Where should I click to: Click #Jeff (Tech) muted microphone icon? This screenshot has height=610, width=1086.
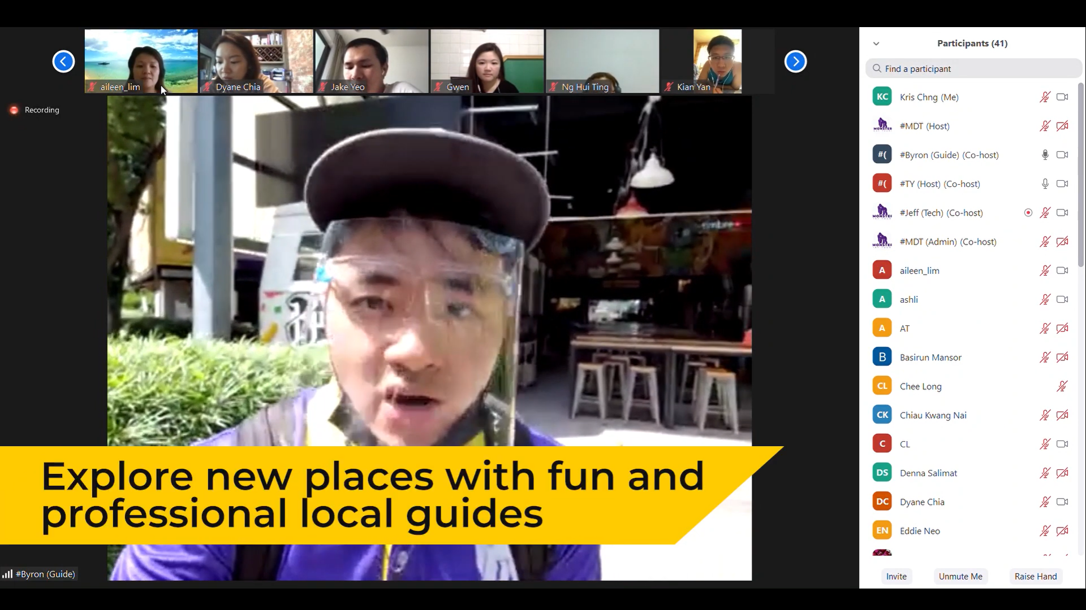(x=1045, y=213)
